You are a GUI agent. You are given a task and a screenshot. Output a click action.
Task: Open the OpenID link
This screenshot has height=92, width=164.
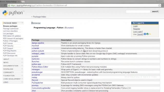[140, 34]
